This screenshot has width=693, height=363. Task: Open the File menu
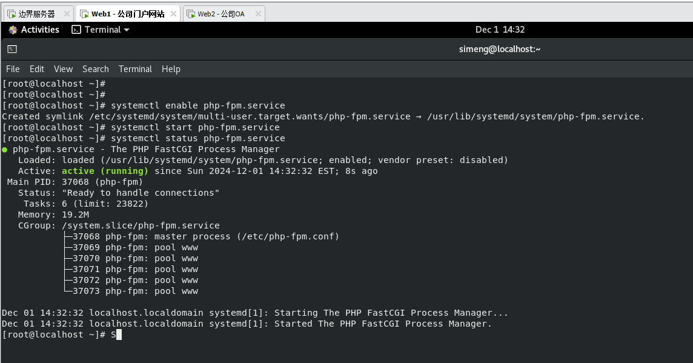(13, 69)
